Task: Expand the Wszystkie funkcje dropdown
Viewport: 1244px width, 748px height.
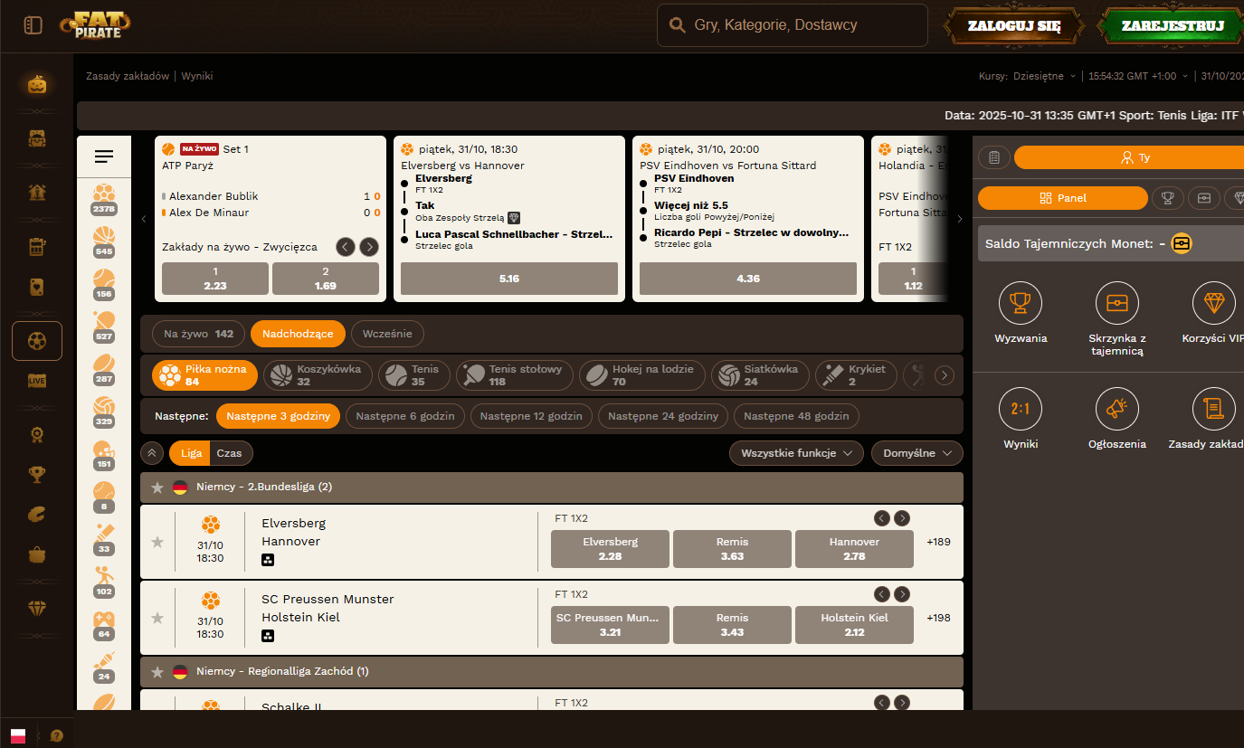Action: tap(796, 453)
